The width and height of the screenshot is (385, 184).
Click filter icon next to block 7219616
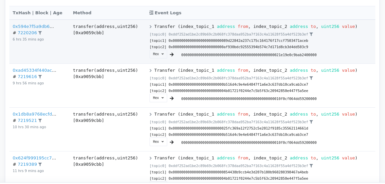tap(40, 77)
